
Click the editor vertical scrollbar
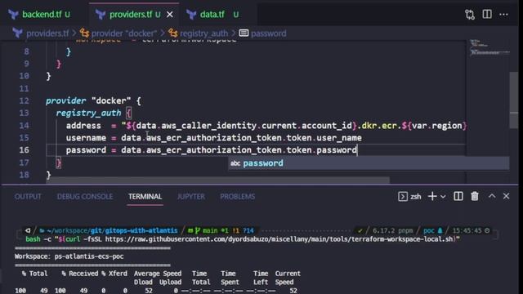(514, 100)
